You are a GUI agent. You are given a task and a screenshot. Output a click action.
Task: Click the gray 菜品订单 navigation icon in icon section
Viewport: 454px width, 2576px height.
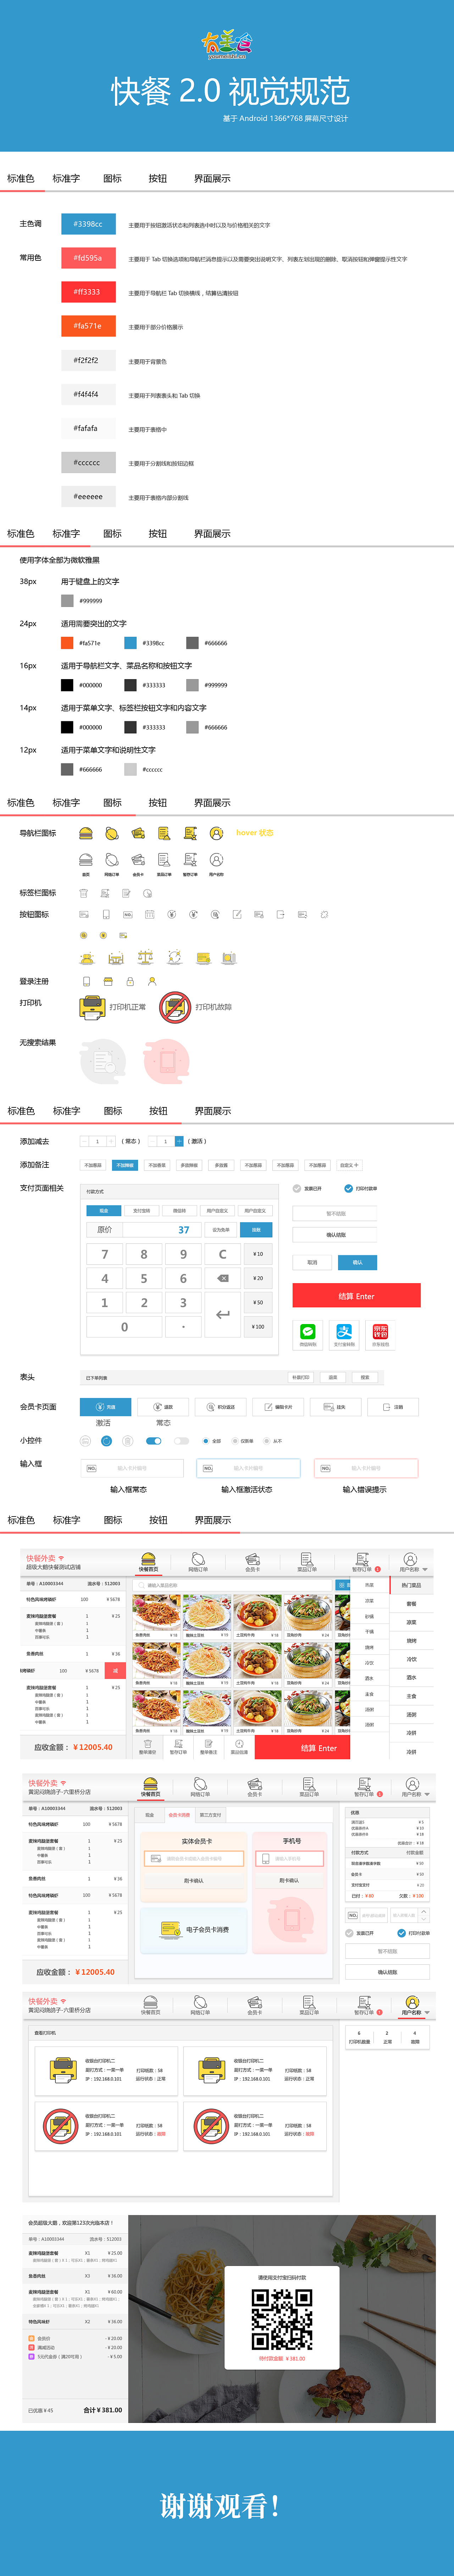(164, 860)
